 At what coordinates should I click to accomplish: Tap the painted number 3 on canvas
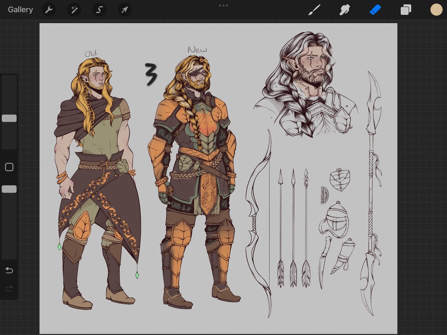(151, 74)
